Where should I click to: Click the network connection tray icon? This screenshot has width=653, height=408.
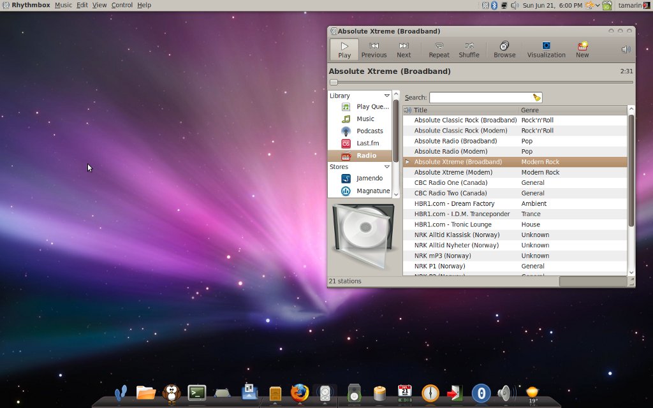pyautogui.click(x=504, y=5)
